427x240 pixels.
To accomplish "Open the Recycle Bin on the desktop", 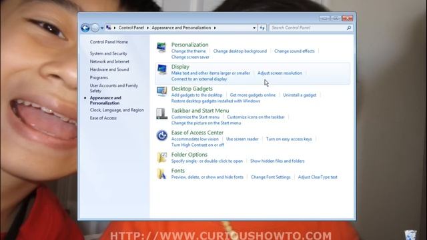I will click(x=410, y=235).
